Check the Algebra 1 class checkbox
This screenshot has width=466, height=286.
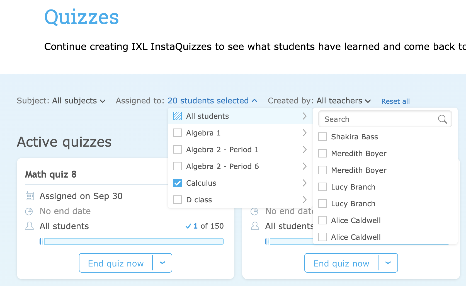pyautogui.click(x=177, y=133)
